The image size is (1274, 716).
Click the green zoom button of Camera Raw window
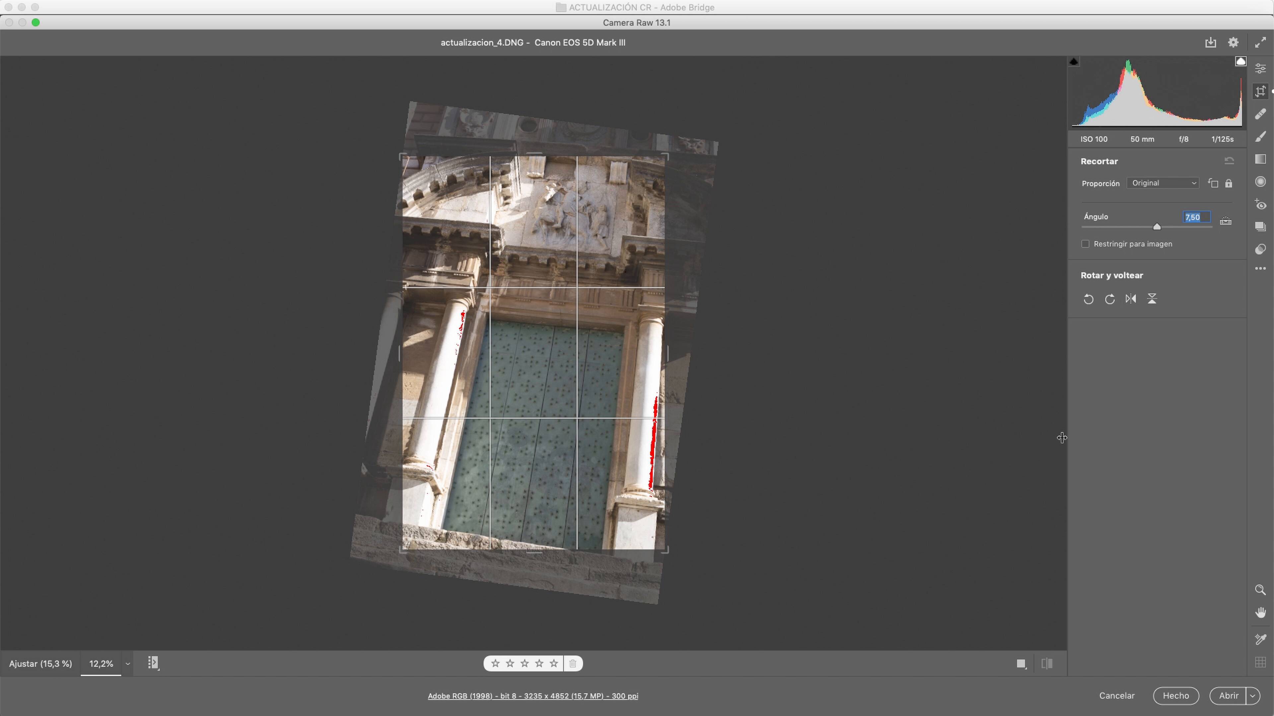pyautogui.click(x=35, y=22)
